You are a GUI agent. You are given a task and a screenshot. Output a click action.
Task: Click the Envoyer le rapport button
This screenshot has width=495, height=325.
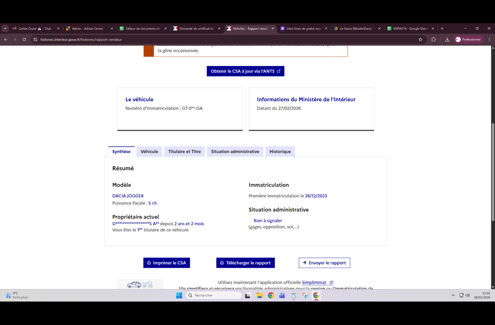pyautogui.click(x=324, y=263)
